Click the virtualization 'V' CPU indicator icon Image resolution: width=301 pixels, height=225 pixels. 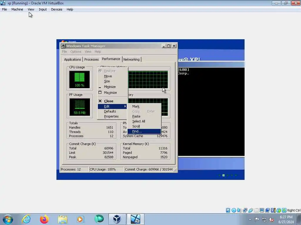273,210
